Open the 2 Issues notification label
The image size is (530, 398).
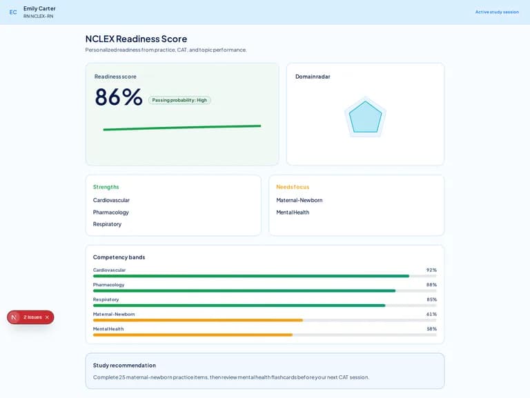(x=33, y=317)
